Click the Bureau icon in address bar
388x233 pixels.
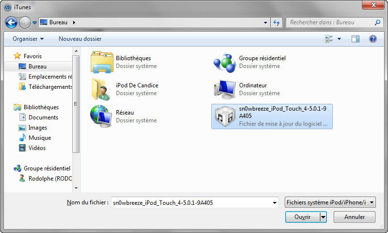click(44, 22)
